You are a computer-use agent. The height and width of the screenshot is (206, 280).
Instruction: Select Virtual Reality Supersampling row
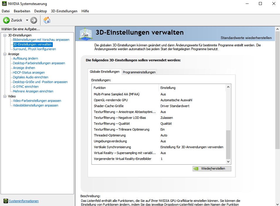(159, 153)
